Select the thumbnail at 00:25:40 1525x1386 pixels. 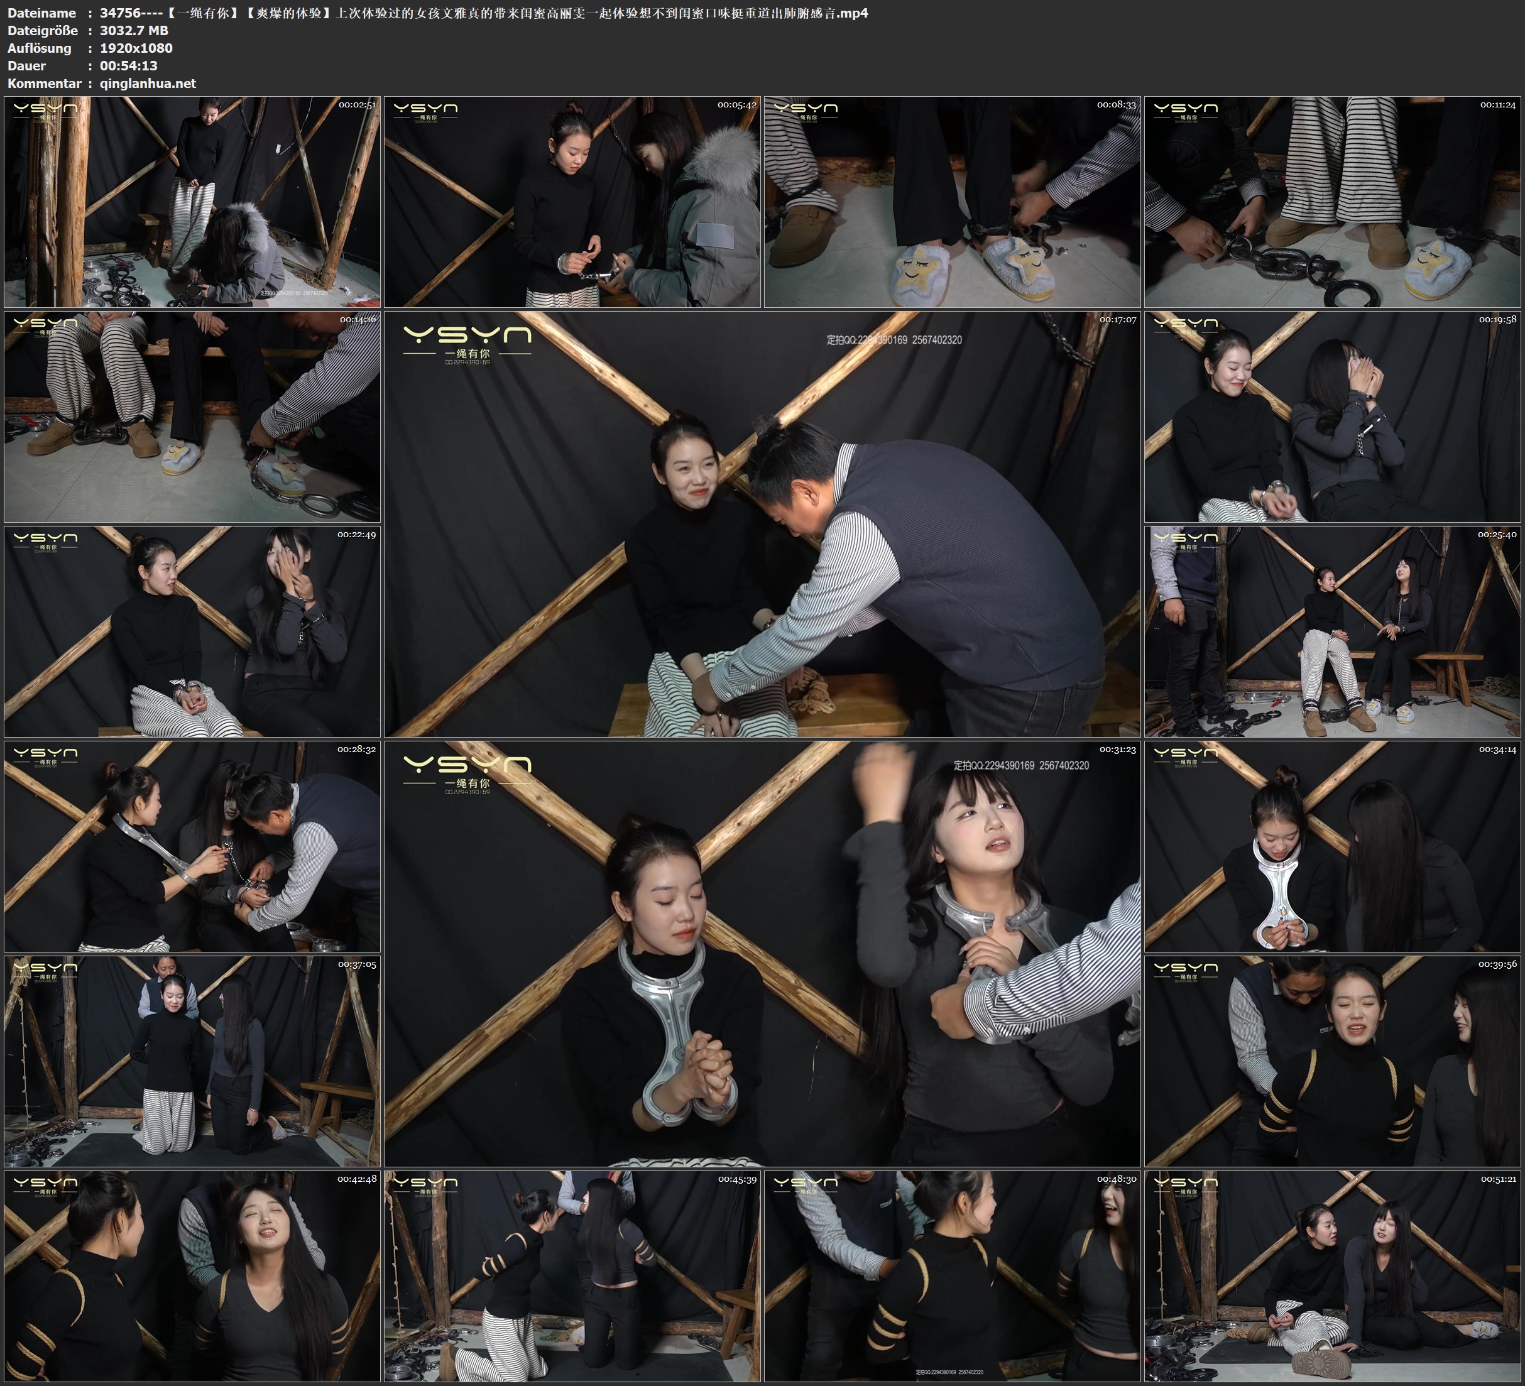[x=1333, y=631]
